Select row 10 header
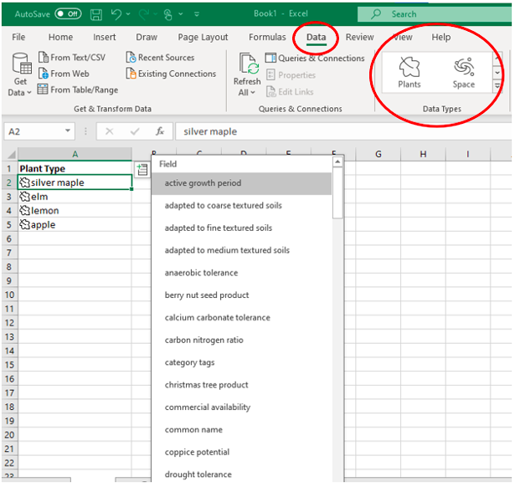This screenshot has height=487, width=515. coord(9,295)
